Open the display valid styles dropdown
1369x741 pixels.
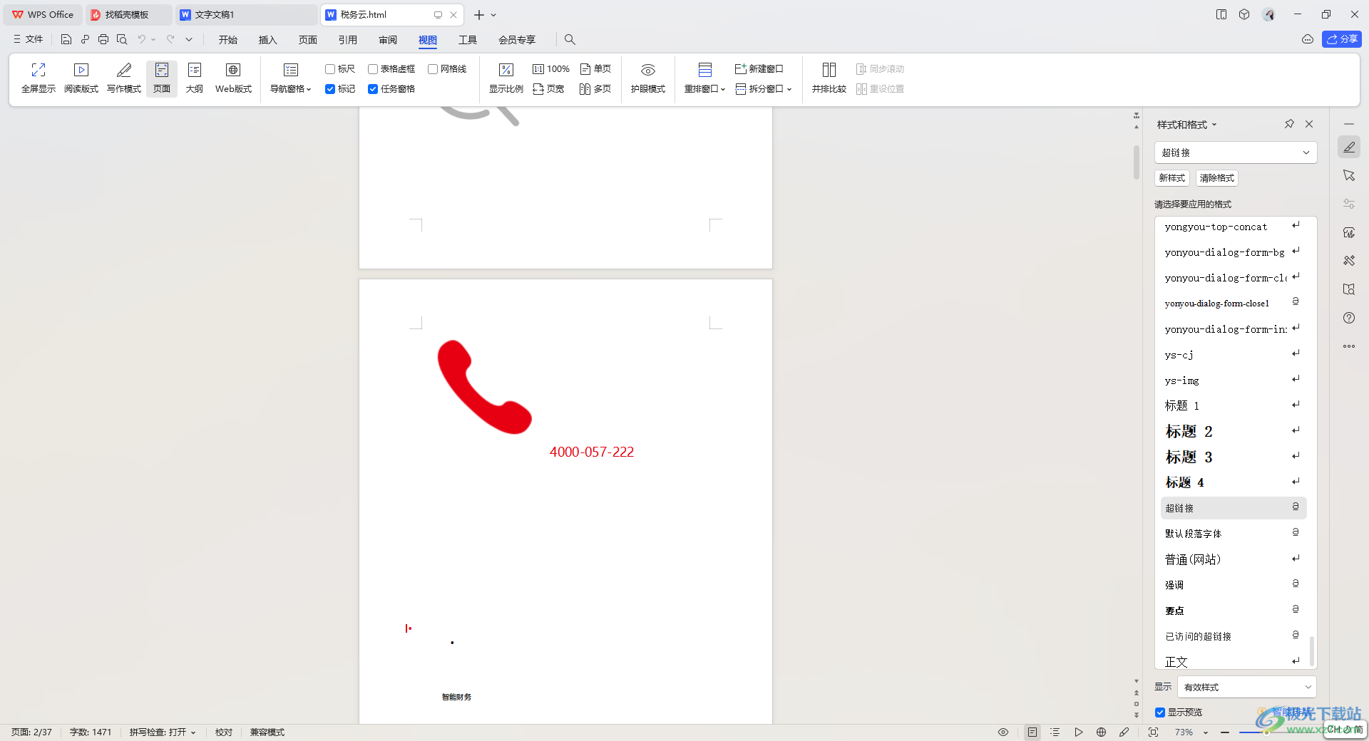[1247, 688]
